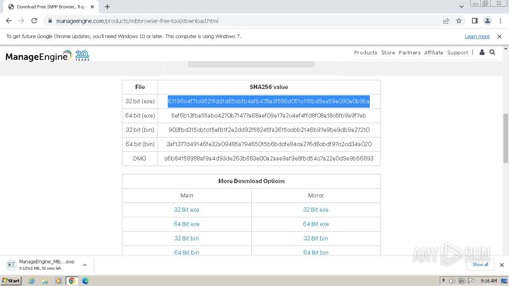The width and height of the screenshot is (509, 286).
Task: Close the Download Free SNMP Browser tab
Action: click(x=92, y=7)
